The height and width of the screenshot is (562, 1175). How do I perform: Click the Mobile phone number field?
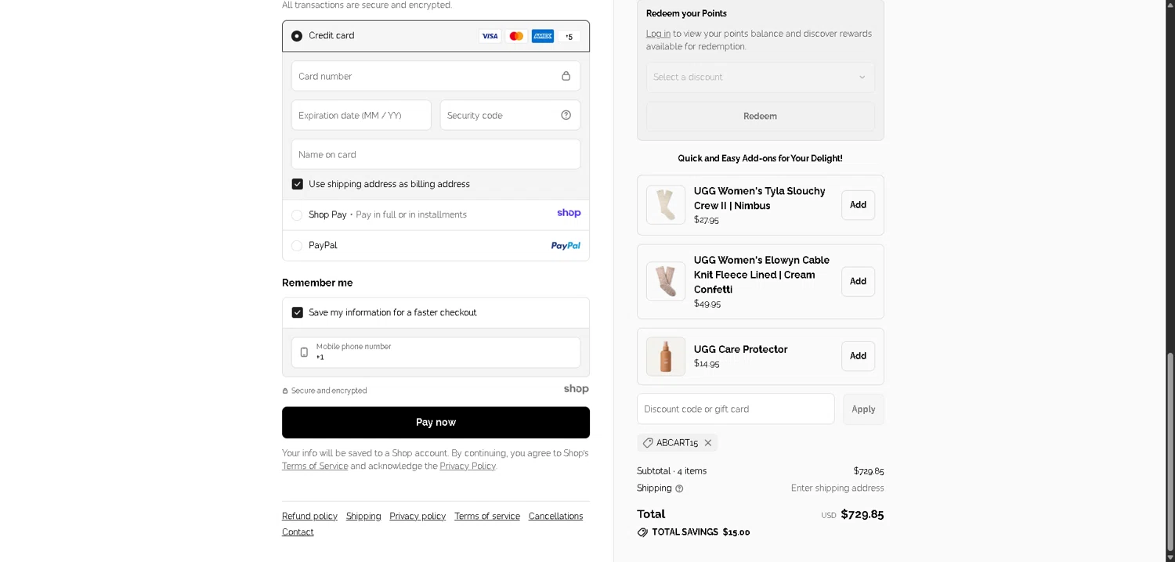point(436,352)
